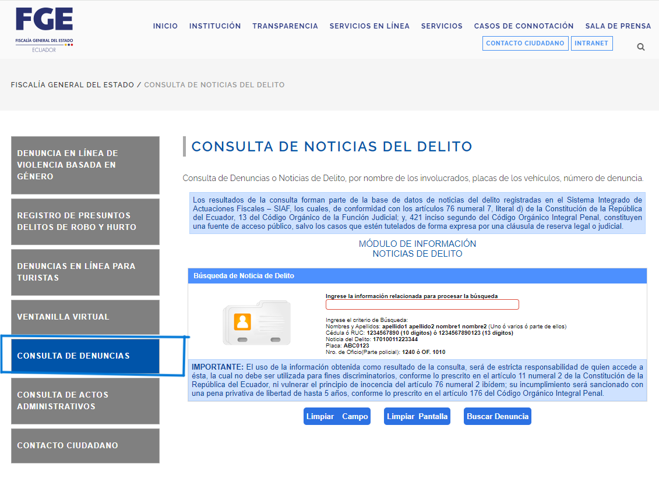Select Registro de presuntos delitos de robo

tap(85, 221)
